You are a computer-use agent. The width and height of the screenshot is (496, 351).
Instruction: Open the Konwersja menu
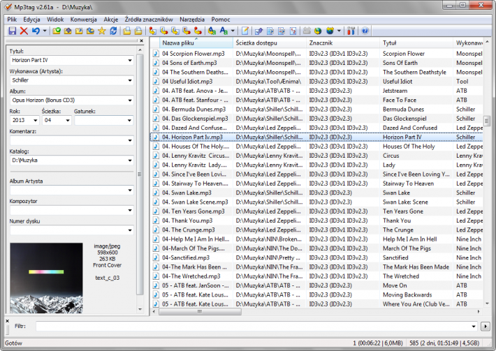(x=84, y=20)
